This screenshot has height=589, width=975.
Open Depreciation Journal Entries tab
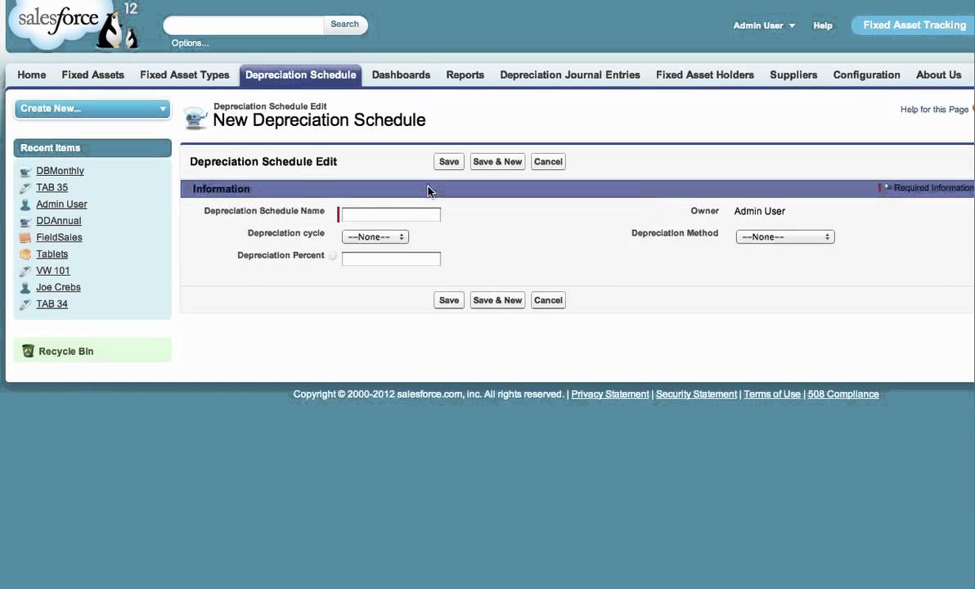[x=569, y=74]
